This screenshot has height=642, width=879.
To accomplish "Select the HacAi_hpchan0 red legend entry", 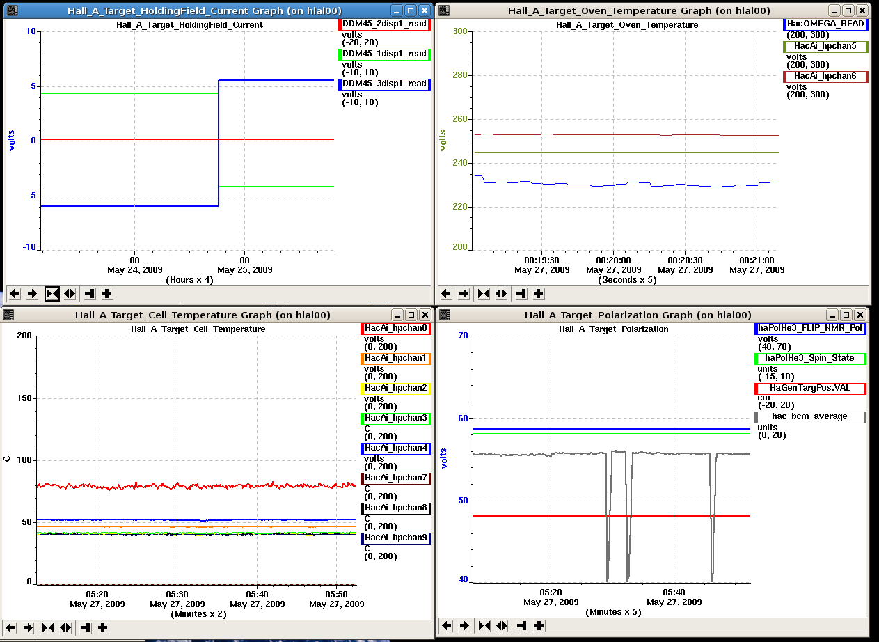I will [x=395, y=329].
